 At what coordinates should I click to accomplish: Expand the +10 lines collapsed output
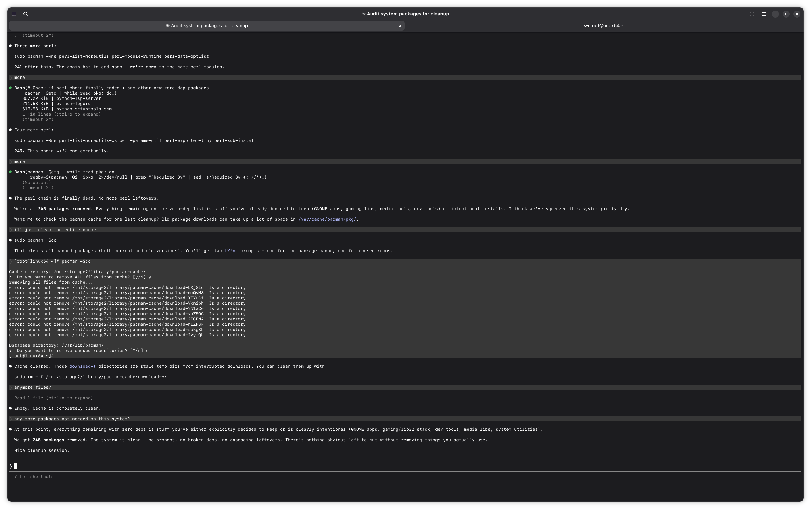pyautogui.click(x=62, y=114)
